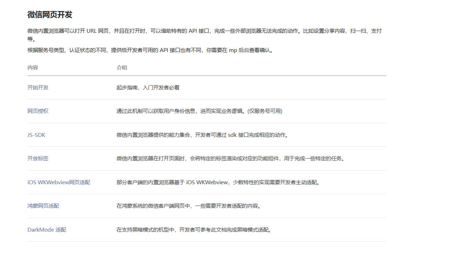Click the description 起步指南，入门开发者必看
453x263 pixels.
[x=148, y=88]
